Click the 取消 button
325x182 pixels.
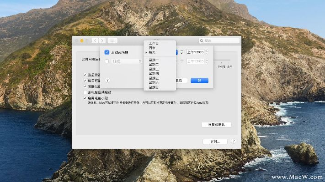coord(181,81)
